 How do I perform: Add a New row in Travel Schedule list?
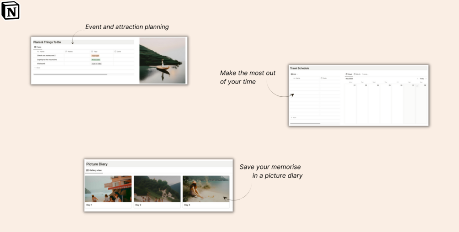(x=294, y=118)
